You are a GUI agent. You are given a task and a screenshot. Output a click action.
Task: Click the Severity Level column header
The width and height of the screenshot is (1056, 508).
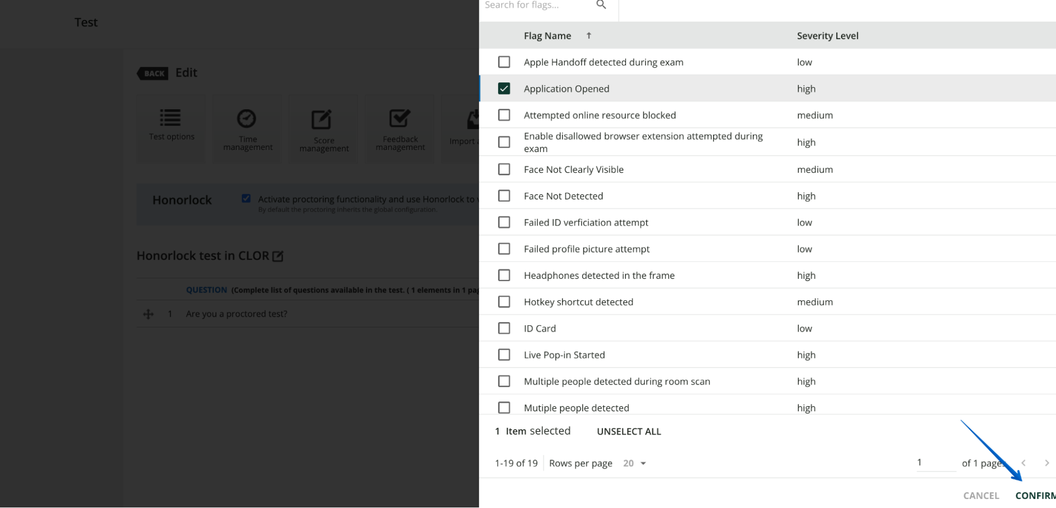click(x=827, y=35)
